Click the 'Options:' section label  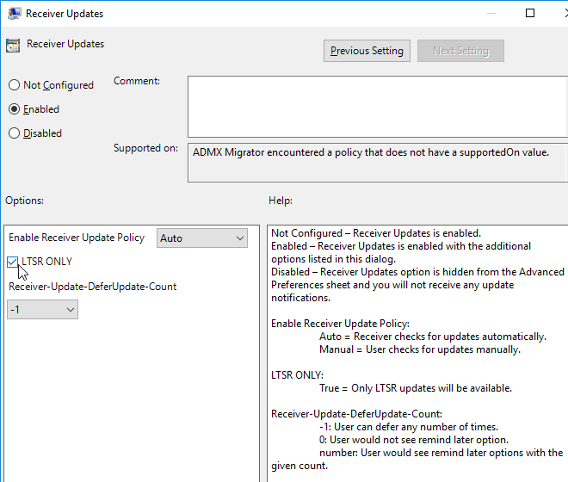coord(24,201)
